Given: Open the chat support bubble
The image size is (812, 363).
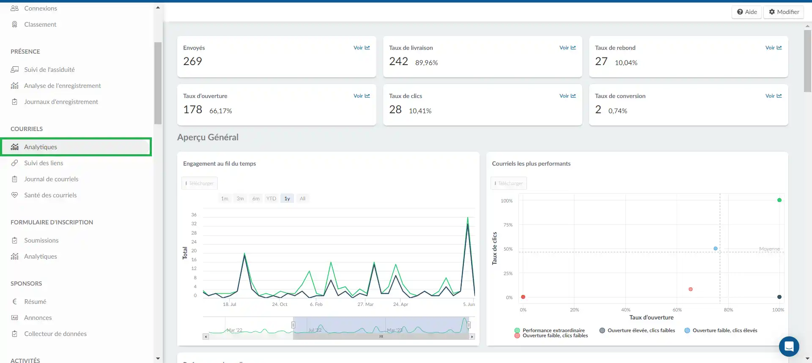Looking at the screenshot, I should click(789, 347).
